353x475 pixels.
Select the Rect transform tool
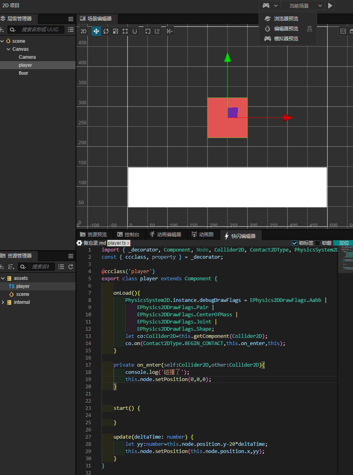tap(125, 31)
